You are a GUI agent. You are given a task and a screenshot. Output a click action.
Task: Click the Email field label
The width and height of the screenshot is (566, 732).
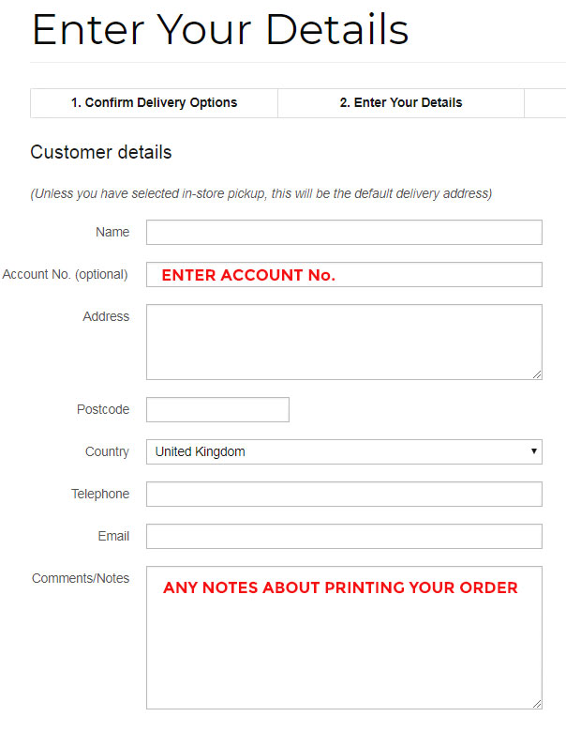[x=113, y=537]
